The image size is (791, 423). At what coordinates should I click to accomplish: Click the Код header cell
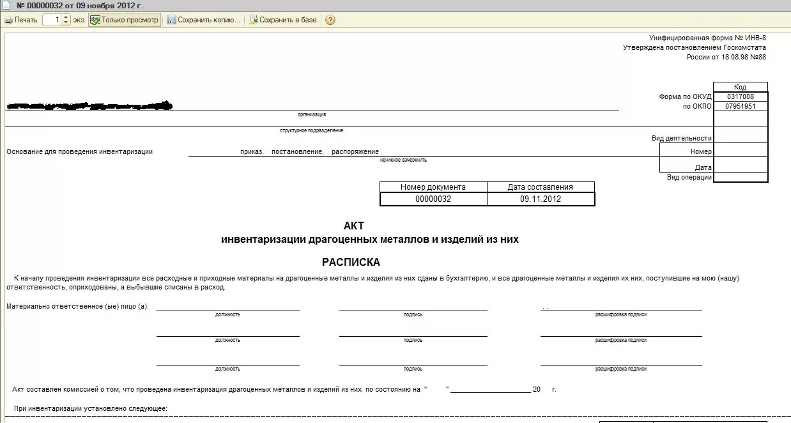(741, 87)
